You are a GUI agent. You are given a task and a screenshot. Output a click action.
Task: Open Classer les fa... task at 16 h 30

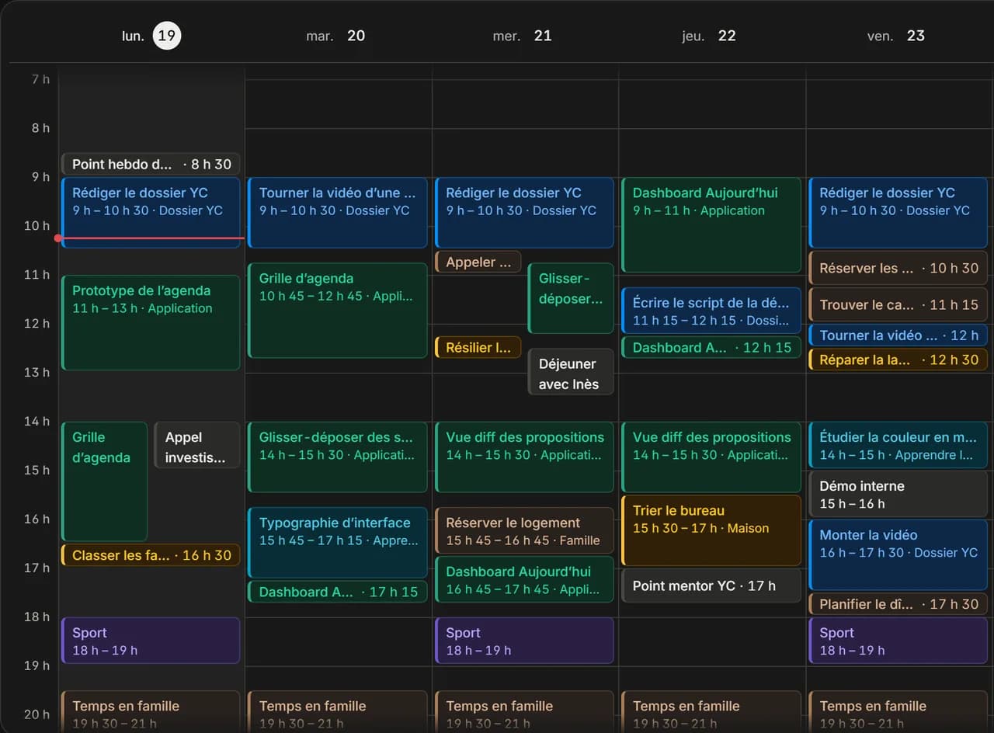151,555
